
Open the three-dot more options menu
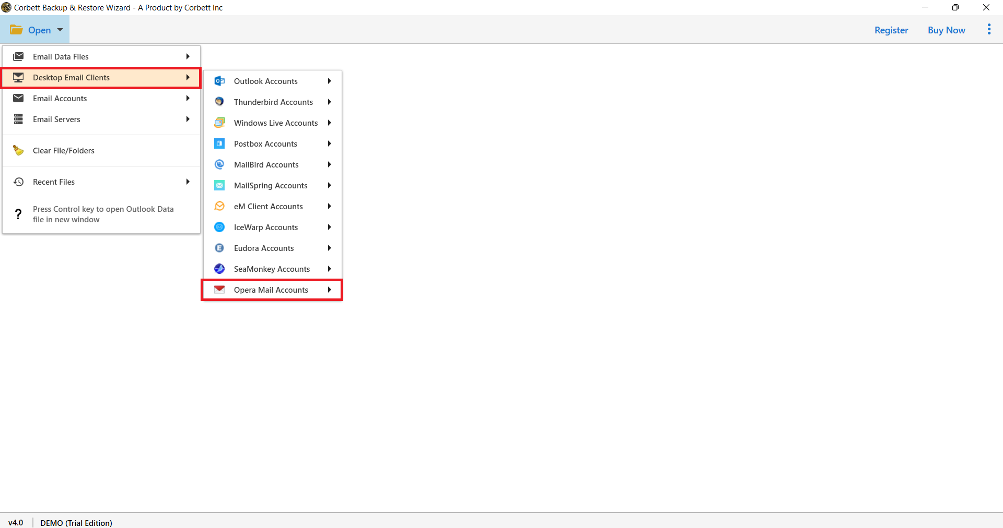(x=989, y=30)
